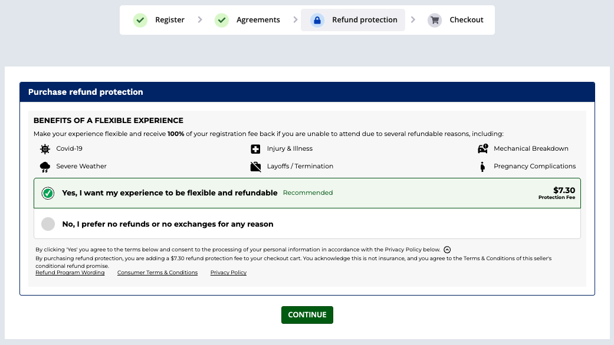This screenshot has width=614, height=345.
Task: Click the $7.30 Protection Fee amount
Action: [x=563, y=191]
